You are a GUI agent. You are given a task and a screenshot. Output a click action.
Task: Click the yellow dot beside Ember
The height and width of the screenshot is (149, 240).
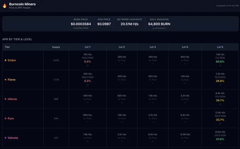click(6, 60)
